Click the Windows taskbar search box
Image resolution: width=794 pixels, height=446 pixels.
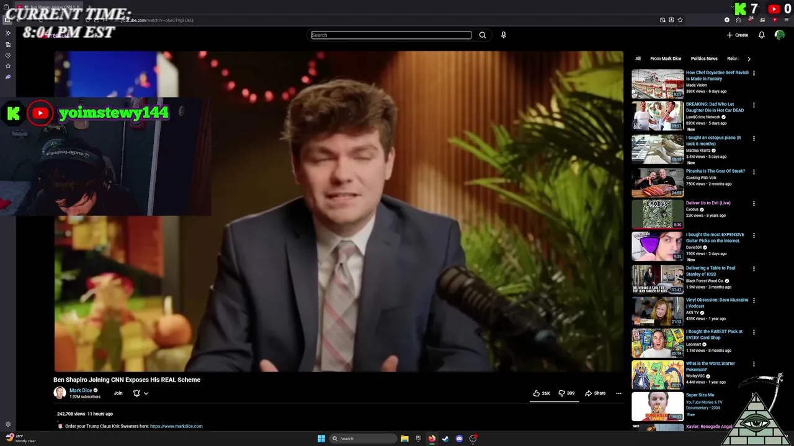[x=364, y=439]
